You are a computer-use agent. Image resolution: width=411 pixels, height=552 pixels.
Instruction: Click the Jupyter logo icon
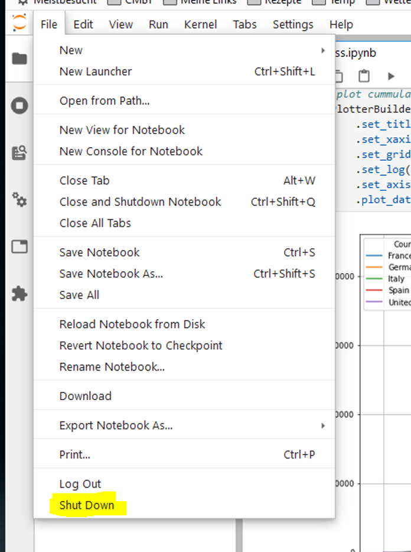[19, 24]
